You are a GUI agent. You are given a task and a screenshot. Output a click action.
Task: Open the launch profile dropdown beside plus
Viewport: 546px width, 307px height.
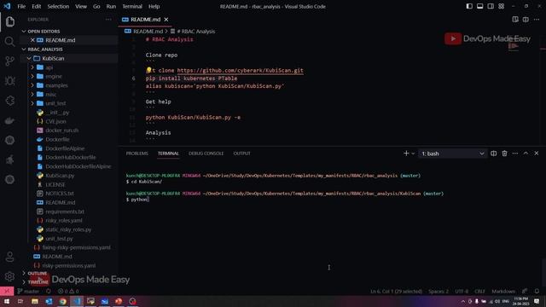click(413, 153)
